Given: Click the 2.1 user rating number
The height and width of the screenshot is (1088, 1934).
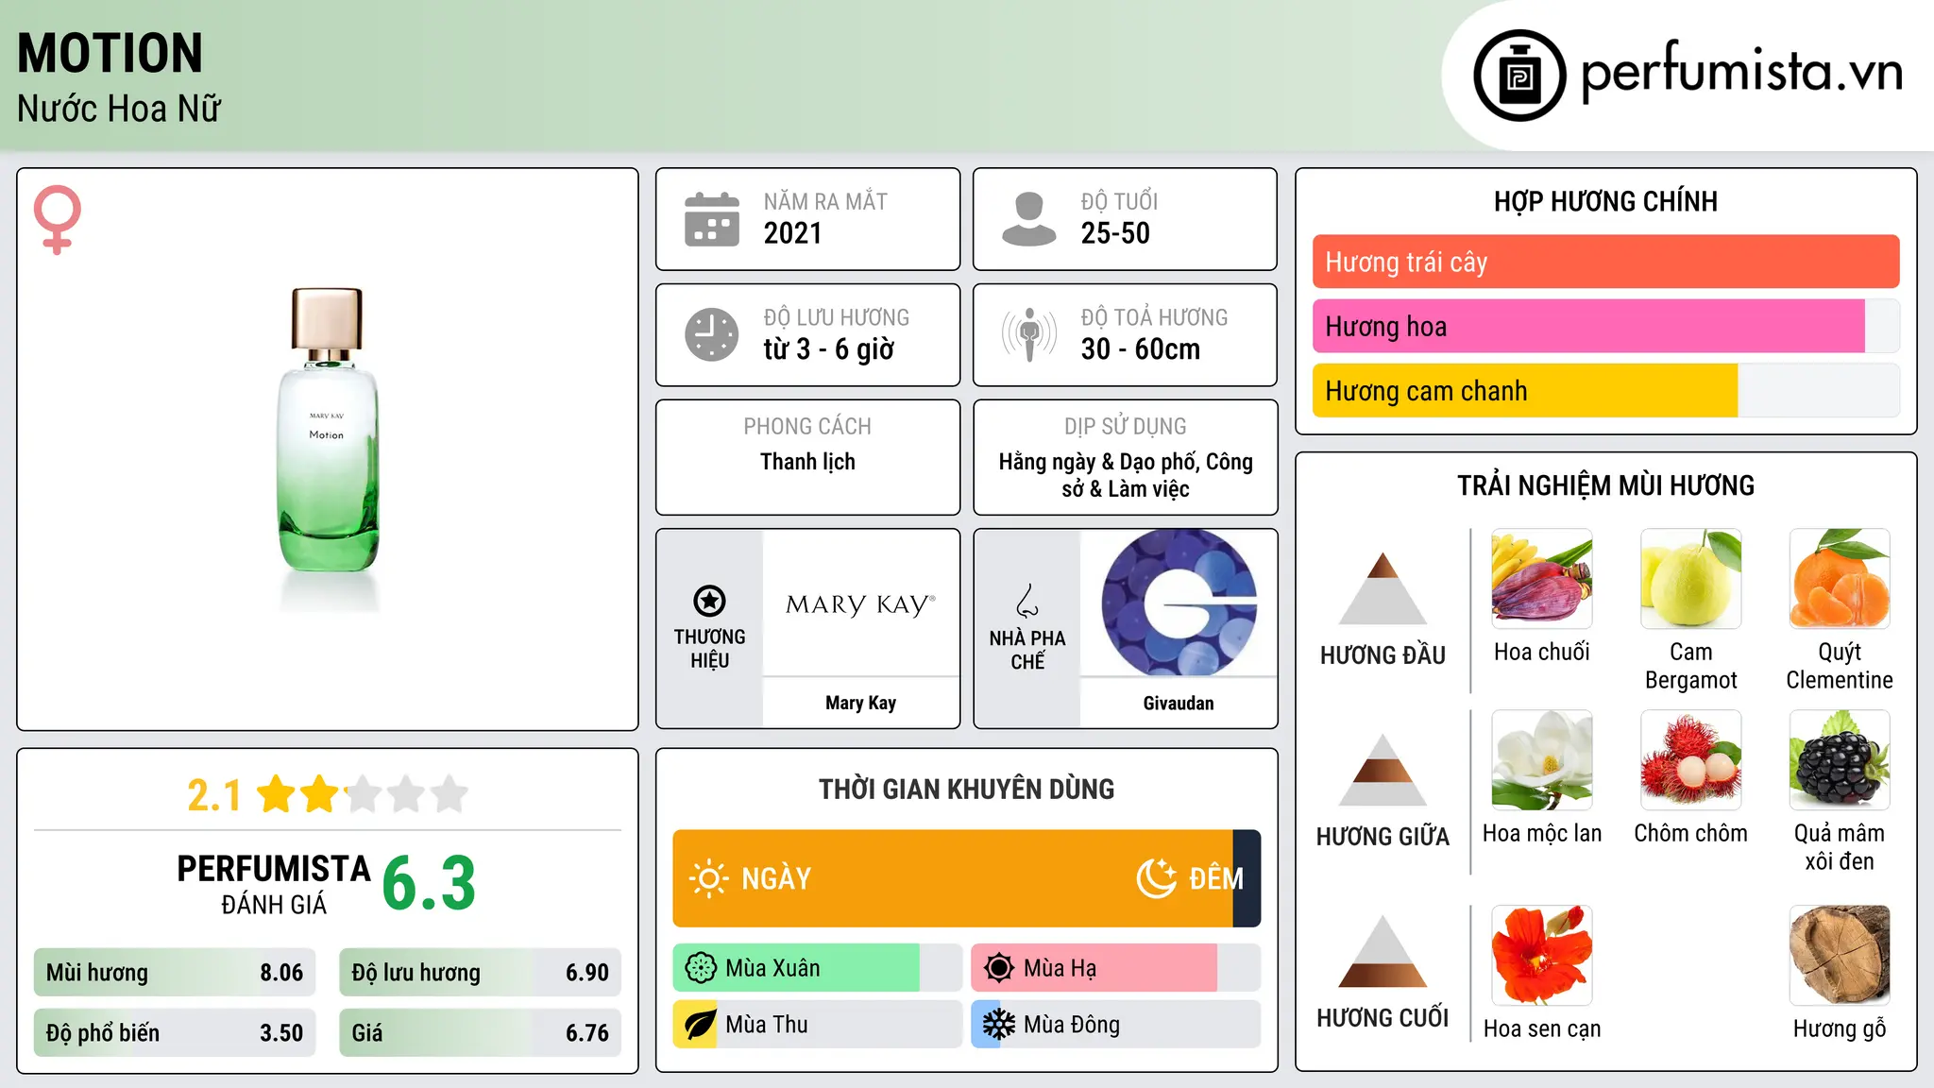Looking at the screenshot, I should click(214, 795).
